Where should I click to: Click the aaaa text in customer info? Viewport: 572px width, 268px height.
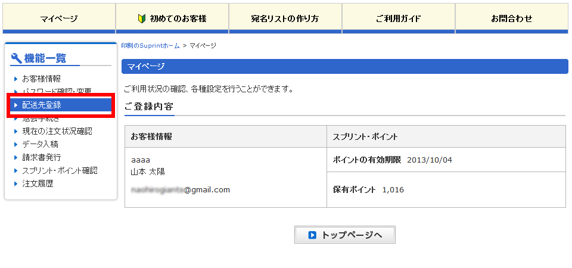click(141, 160)
